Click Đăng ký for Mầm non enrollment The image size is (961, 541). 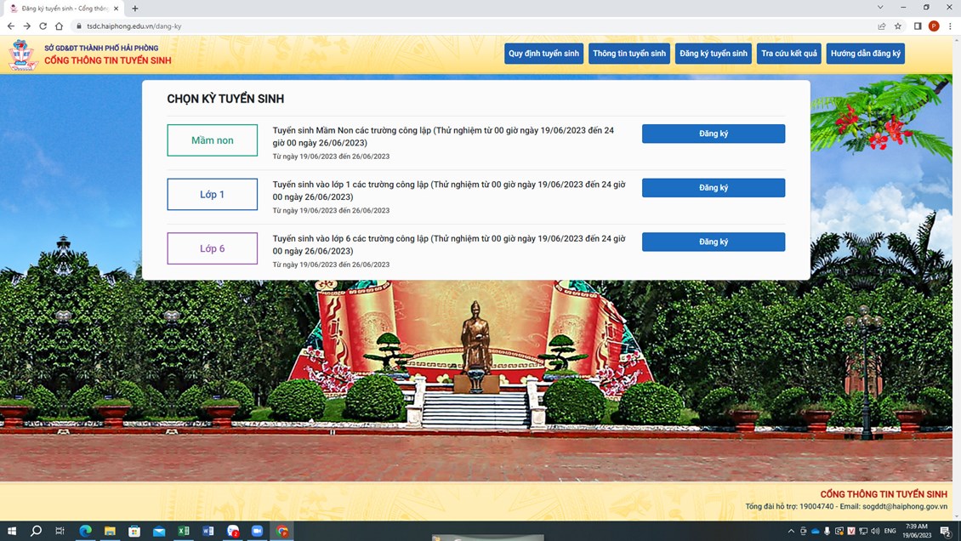[x=713, y=134]
